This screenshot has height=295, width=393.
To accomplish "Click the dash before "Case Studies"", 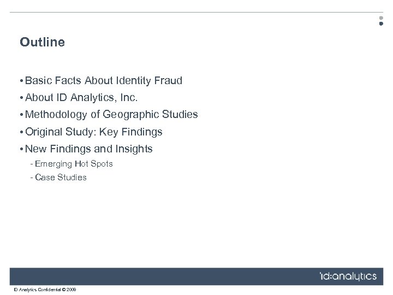I will click(x=32, y=178).
